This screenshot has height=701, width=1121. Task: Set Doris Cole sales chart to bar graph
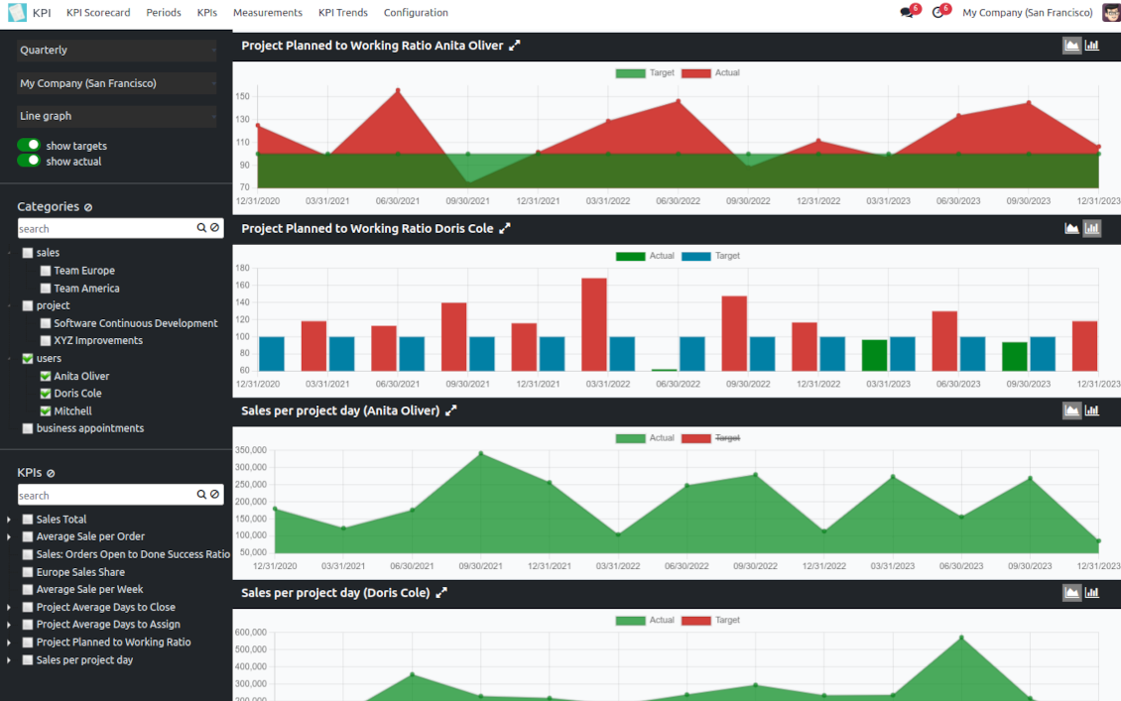point(1091,592)
